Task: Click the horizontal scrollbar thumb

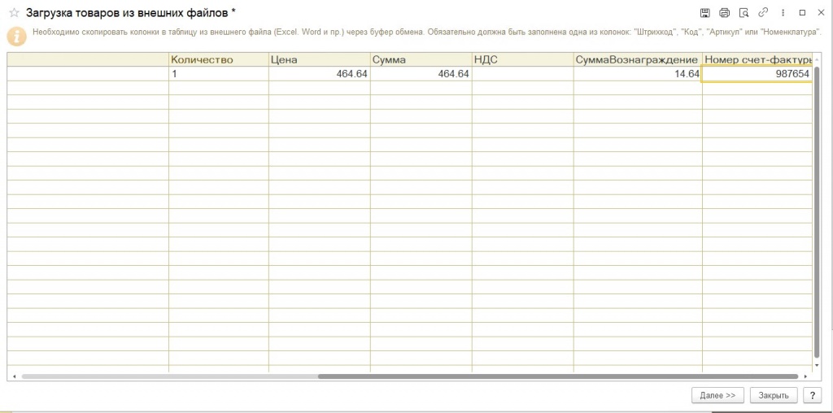Action: [x=557, y=376]
